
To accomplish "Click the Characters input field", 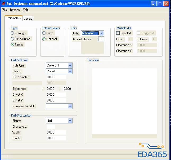I will tap(51, 127).
